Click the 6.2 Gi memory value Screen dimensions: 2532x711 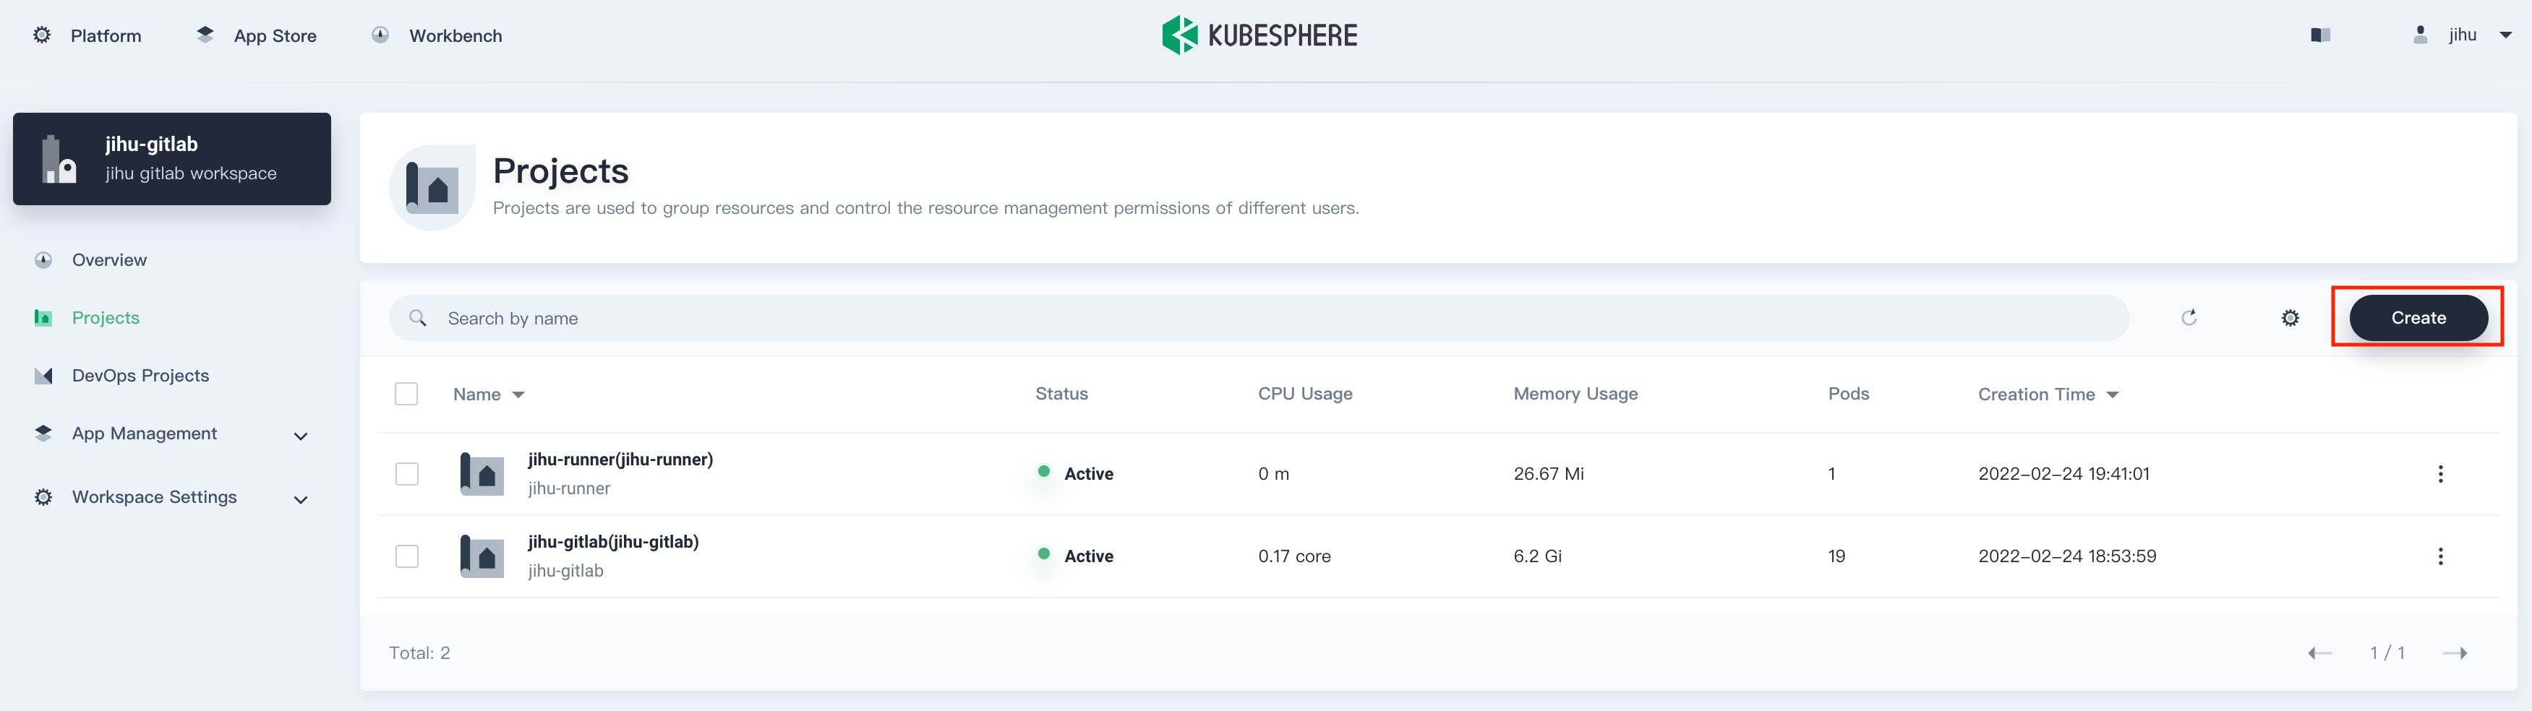click(1537, 557)
